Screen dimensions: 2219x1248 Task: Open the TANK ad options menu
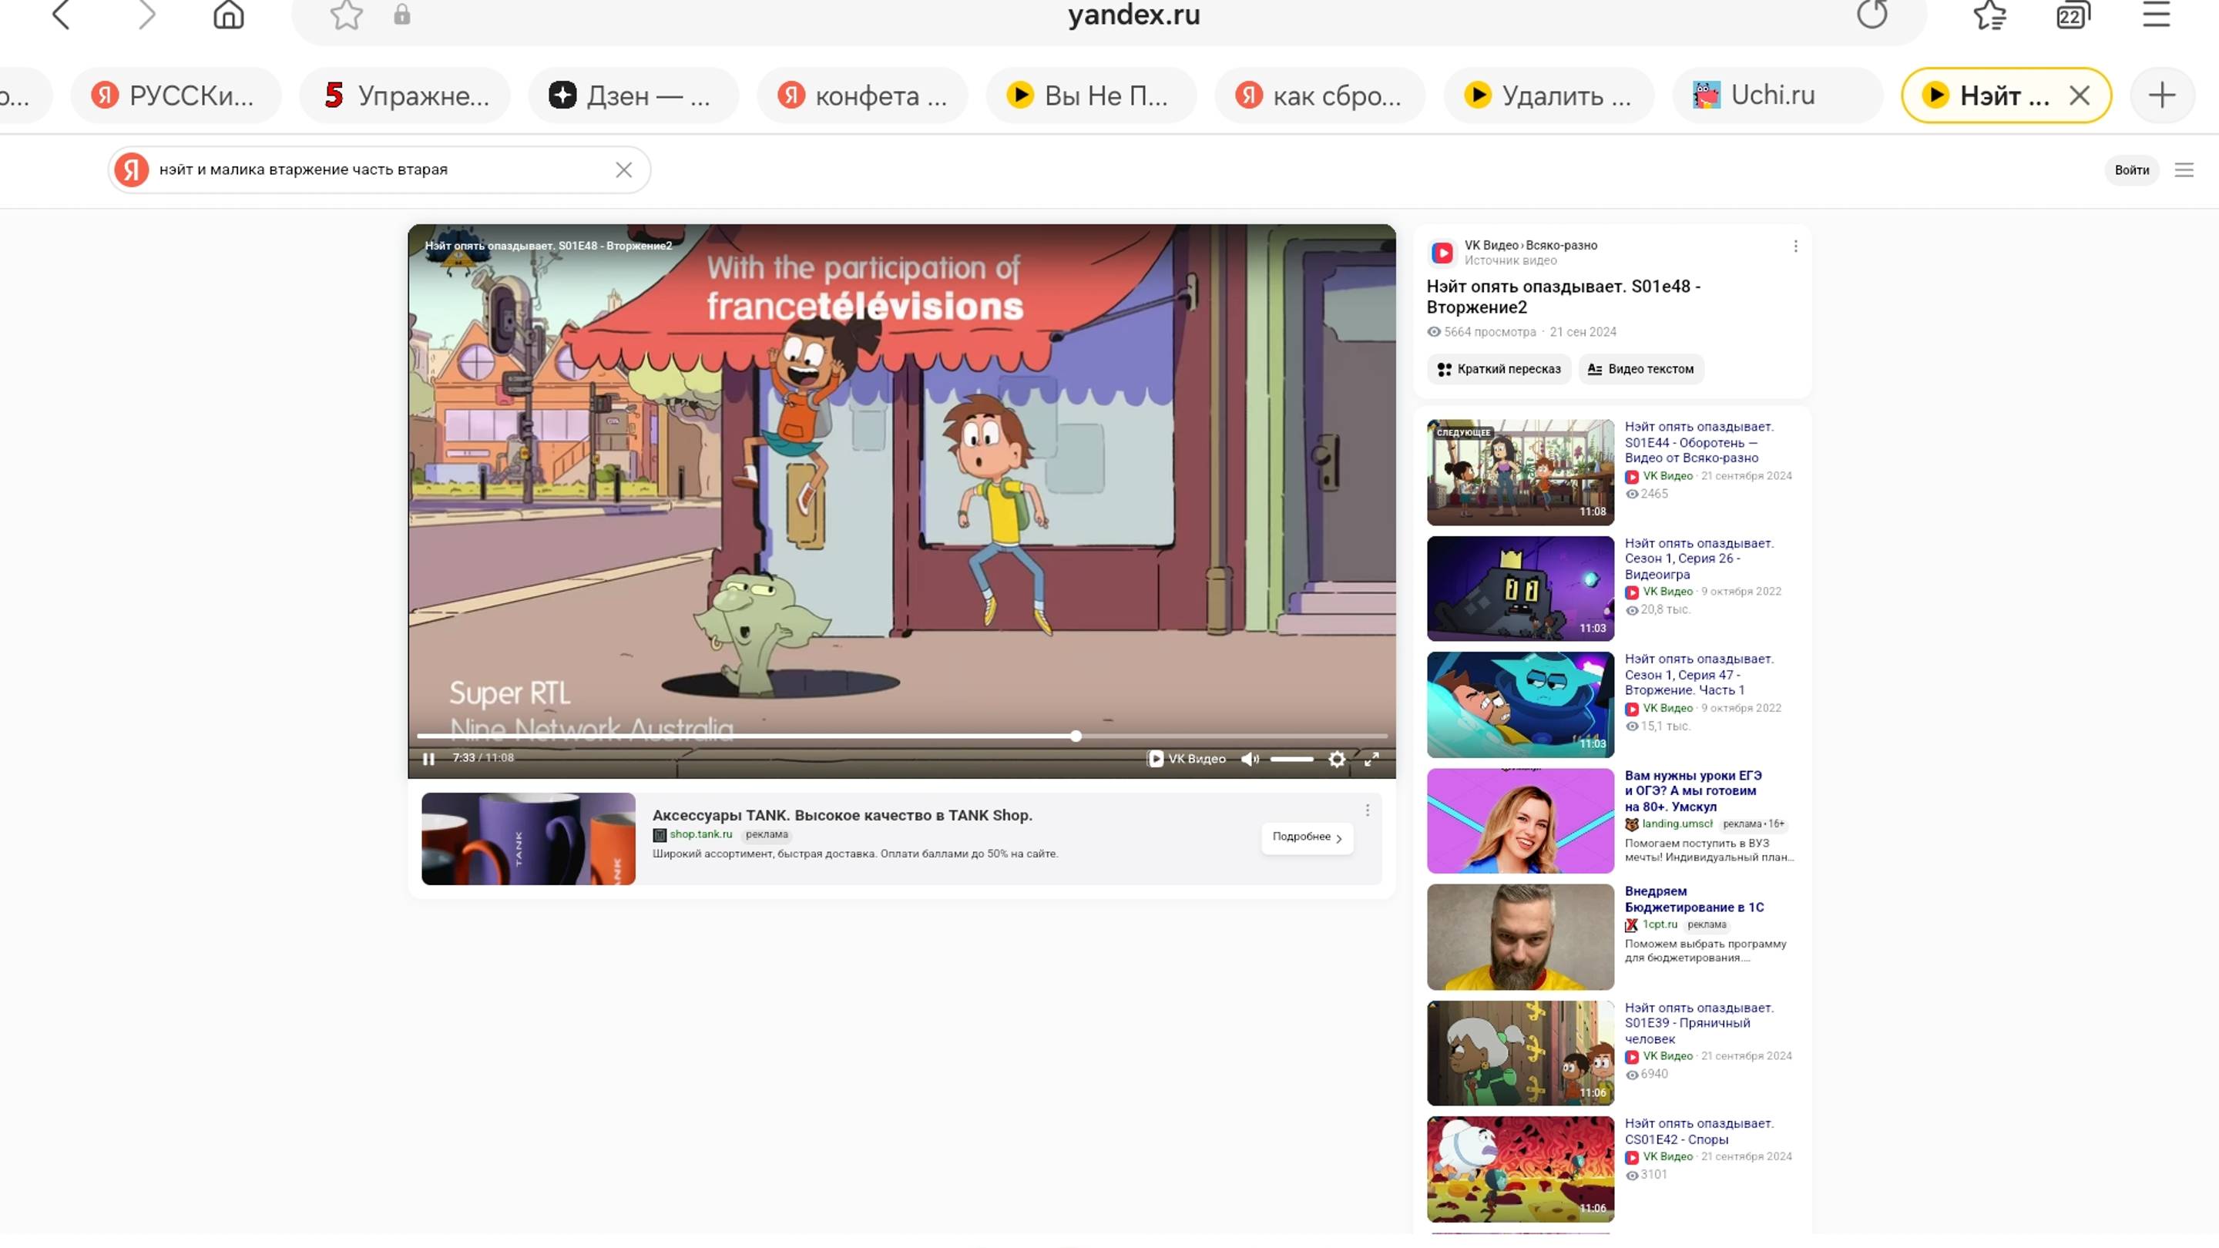point(1367,810)
